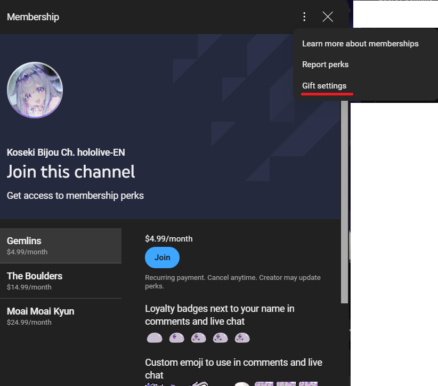Click the first plain loyalty badge
This screenshot has height=386, width=438.
click(x=154, y=337)
